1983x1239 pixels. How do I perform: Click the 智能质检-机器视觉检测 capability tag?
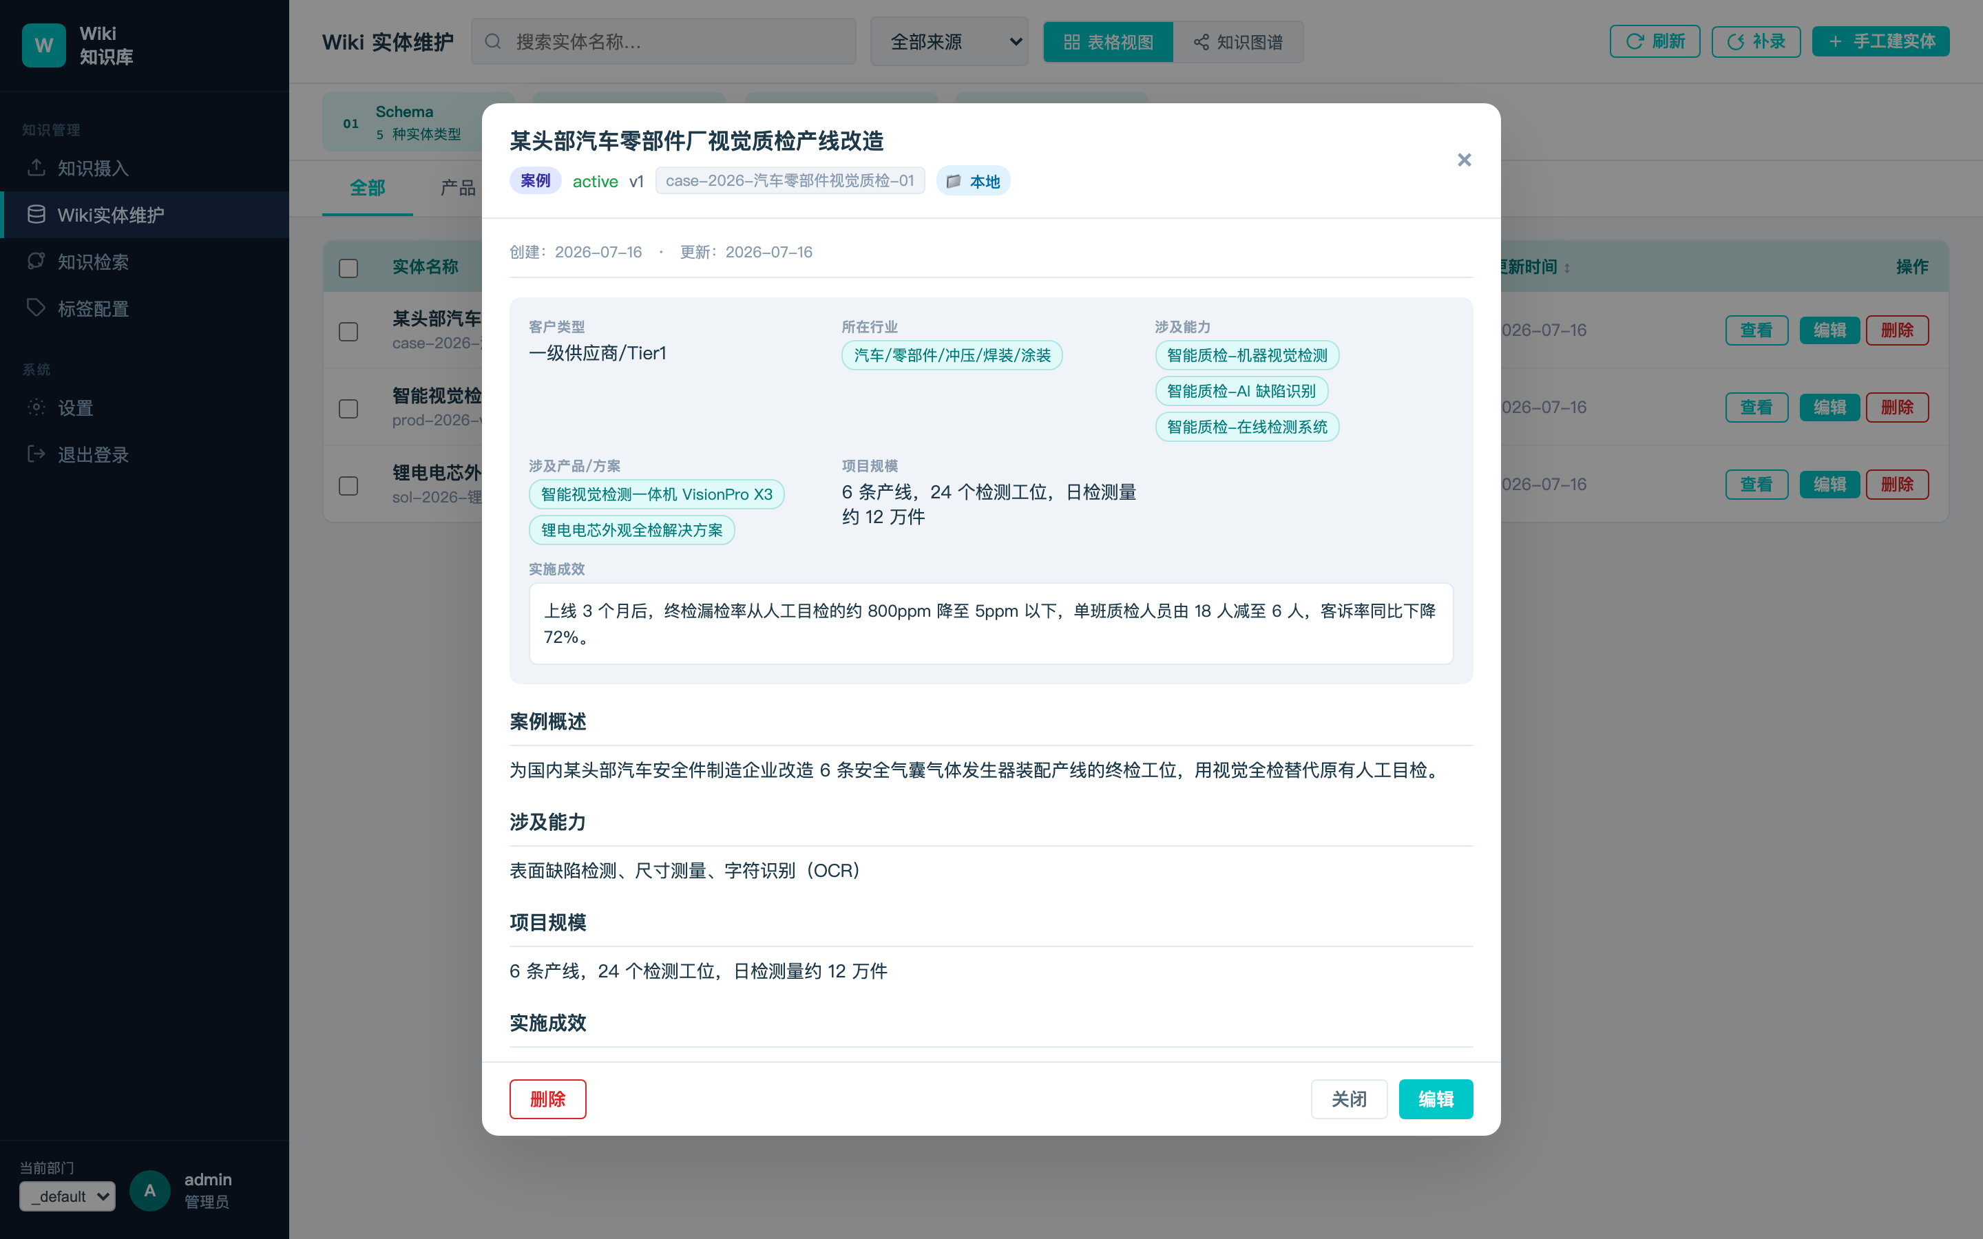click(1246, 354)
